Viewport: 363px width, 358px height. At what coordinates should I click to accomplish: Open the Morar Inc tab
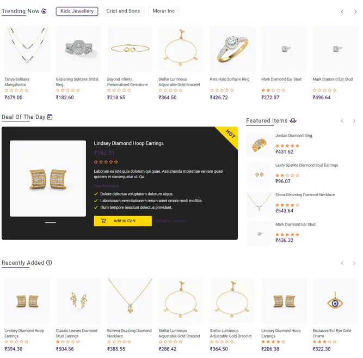[x=163, y=11]
